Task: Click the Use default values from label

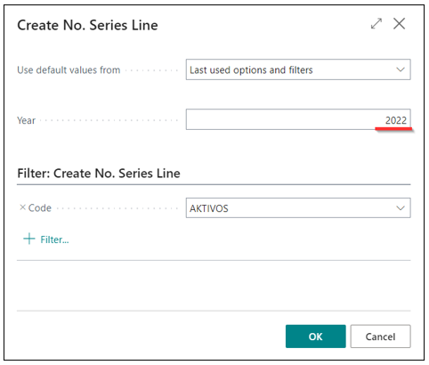Action: pos(69,70)
